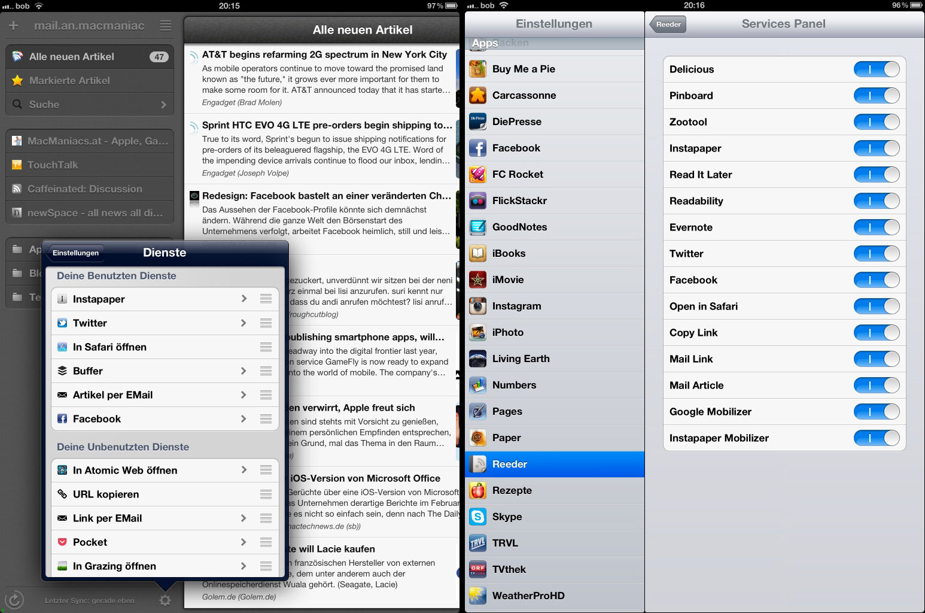Viewport: 925px width, 613px height.
Task: Open the Artikel per EMail chevron
Action: point(244,395)
